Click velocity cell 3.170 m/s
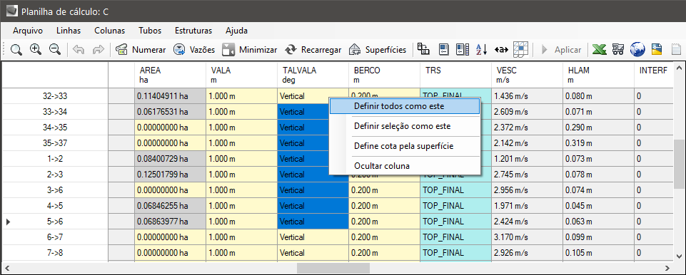The width and height of the screenshot is (686, 275). [527, 237]
